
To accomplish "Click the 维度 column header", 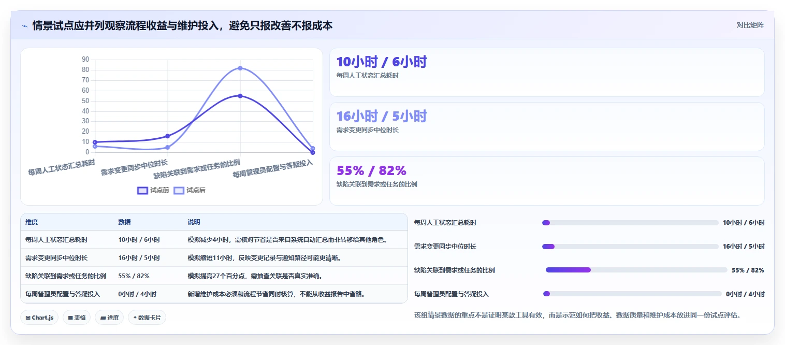I will click(32, 222).
